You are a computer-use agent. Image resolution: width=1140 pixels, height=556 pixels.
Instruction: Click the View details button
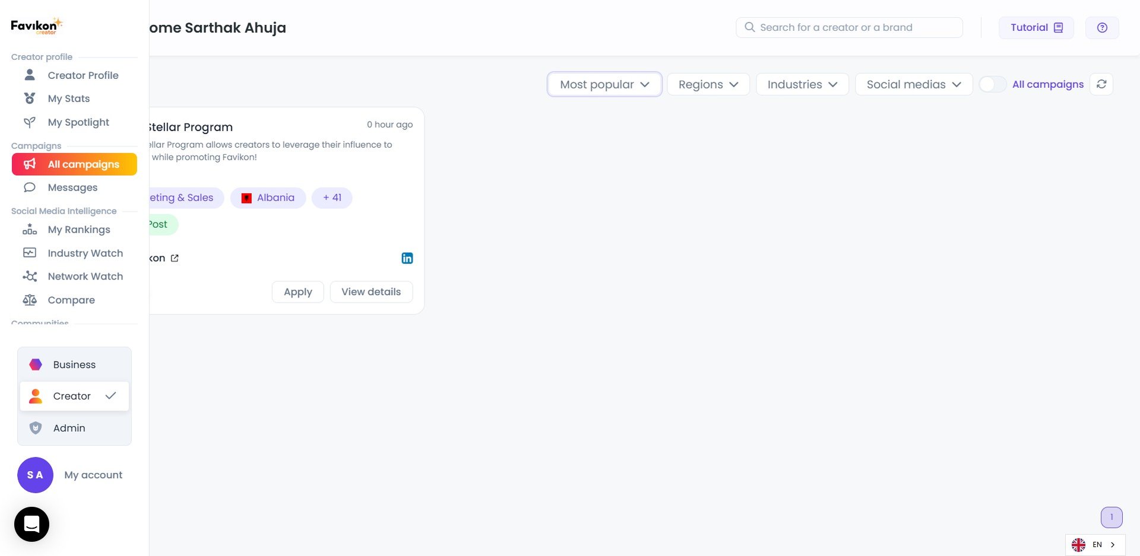(371, 292)
